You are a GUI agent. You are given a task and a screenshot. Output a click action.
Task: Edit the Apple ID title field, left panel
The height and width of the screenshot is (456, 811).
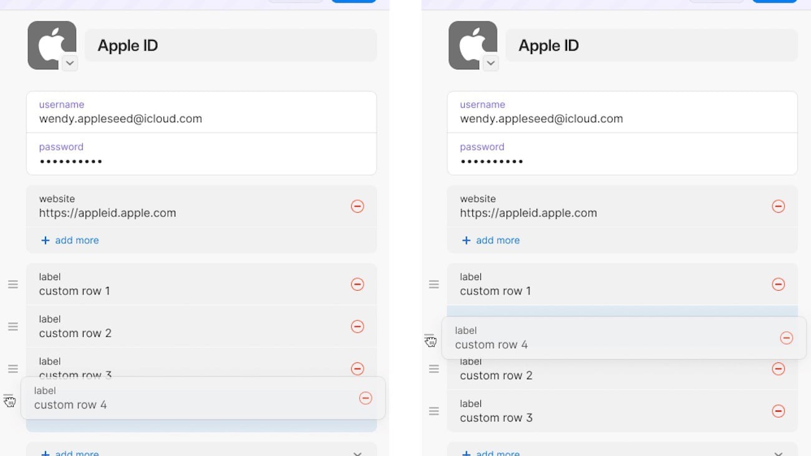click(x=230, y=46)
